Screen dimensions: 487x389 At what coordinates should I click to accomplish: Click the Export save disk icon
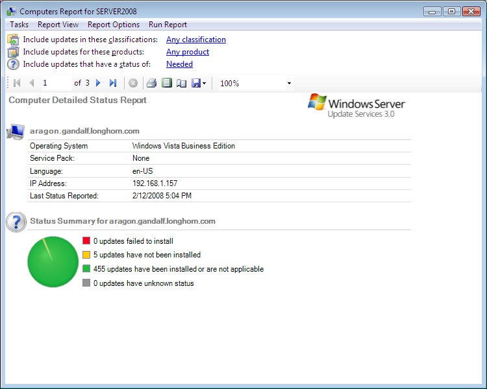(x=196, y=83)
